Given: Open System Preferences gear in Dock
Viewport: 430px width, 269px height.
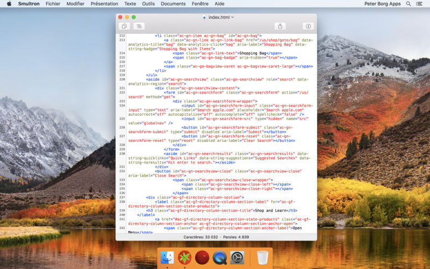Looking at the screenshot, I should 237,258.
